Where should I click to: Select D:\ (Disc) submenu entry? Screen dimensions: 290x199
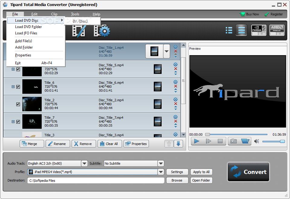[x=82, y=21]
